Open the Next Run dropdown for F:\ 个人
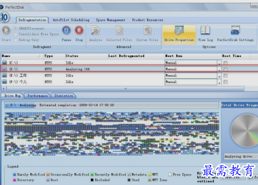 pos(219,82)
